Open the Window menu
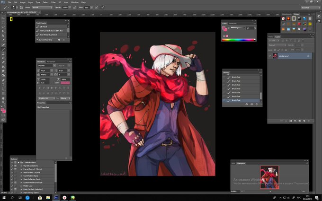This screenshot has width=322, height=201. [x=74, y=2]
